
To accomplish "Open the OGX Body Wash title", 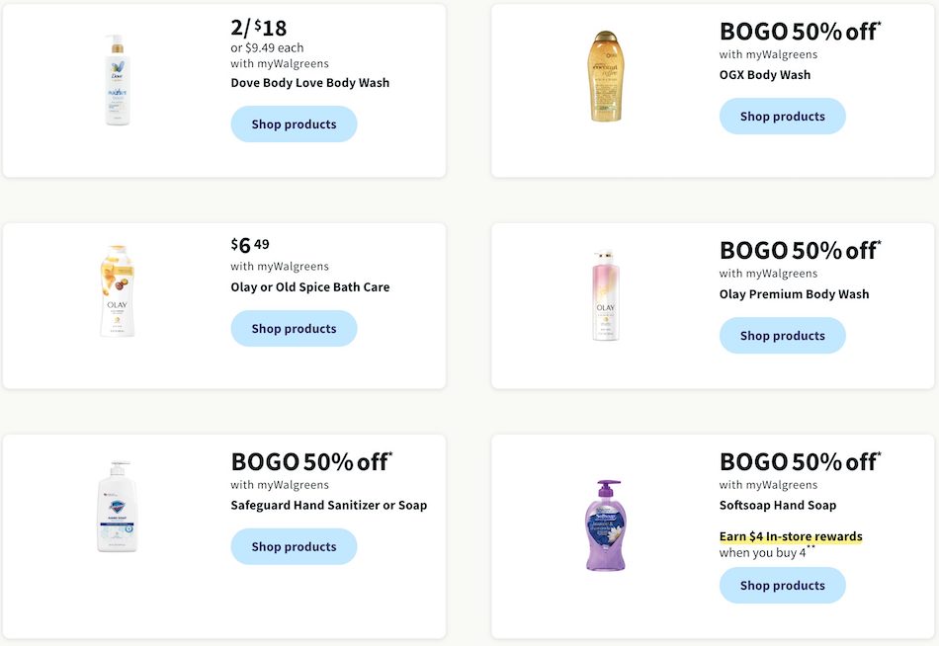I will click(x=765, y=75).
